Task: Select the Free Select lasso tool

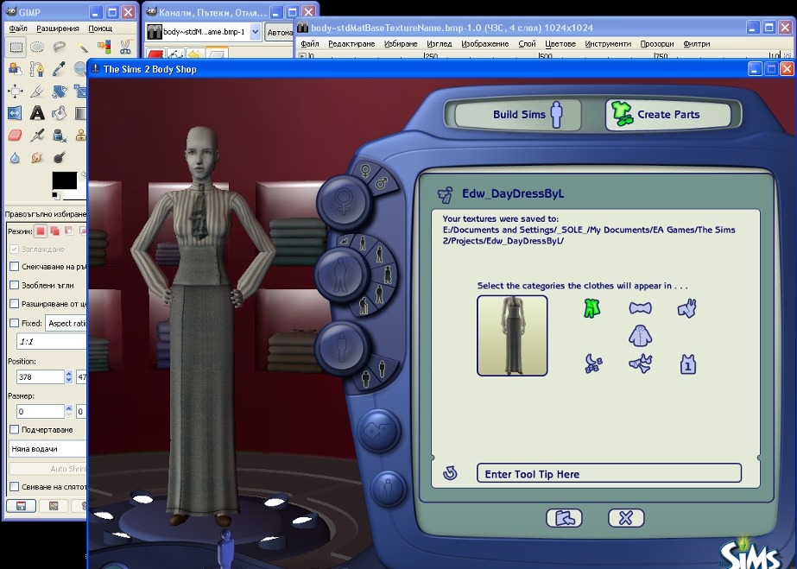Action: [59, 47]
